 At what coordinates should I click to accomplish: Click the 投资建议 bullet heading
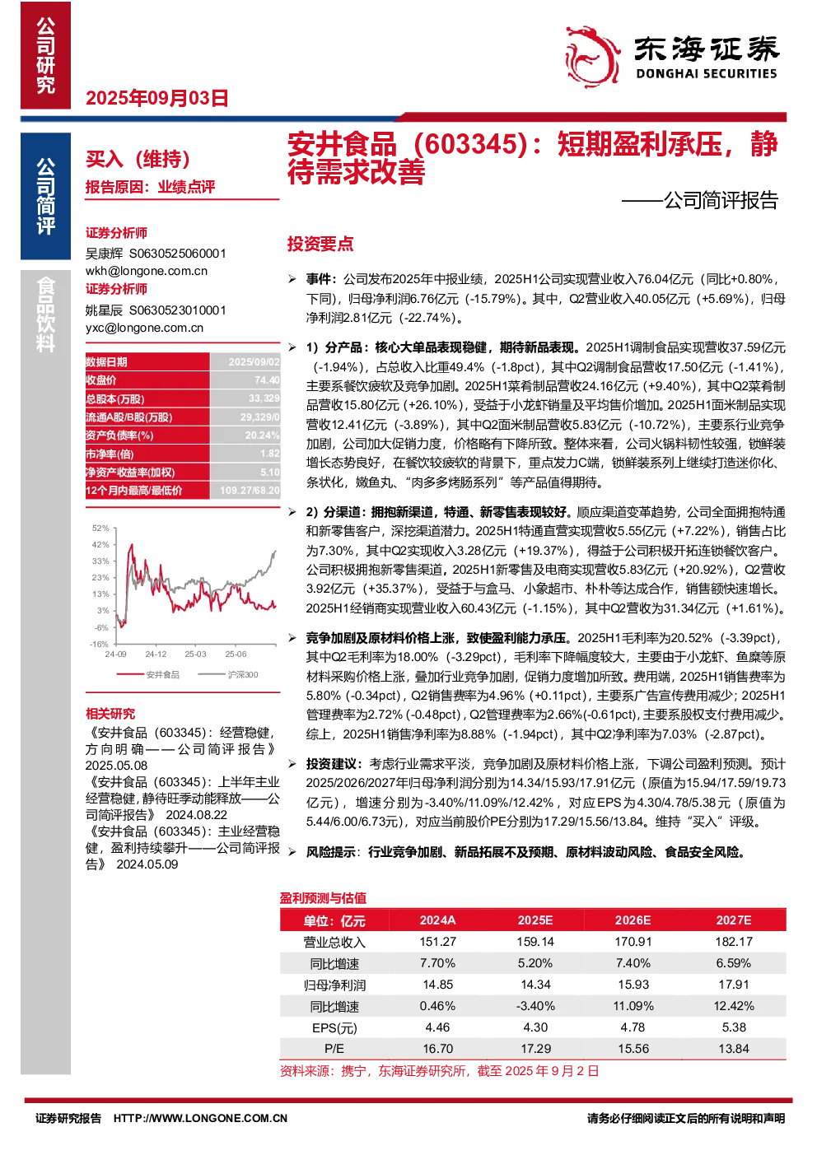click(333, 764)
